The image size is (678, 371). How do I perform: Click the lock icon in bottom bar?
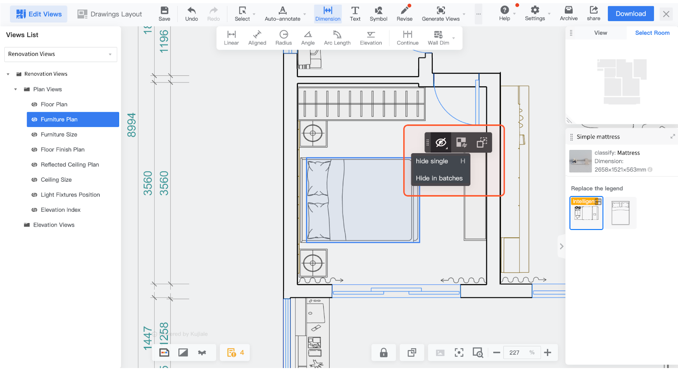[x=383, y=353]
